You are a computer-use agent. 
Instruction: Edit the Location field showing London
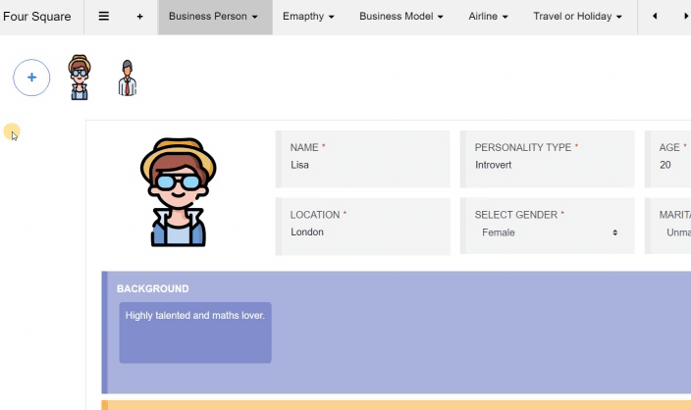(x=364, y=232)
